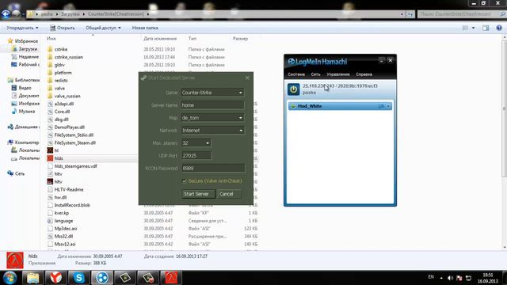507x285 pixels.
Task: Select the valve folder
Action: click(x=59, y=88)
